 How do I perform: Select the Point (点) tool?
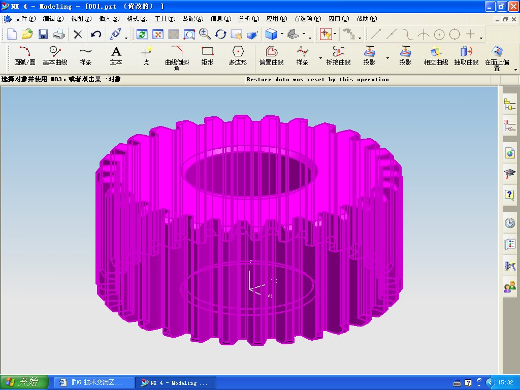point(146,56)
